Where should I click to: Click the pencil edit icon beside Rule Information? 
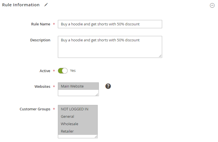point(46,5)
